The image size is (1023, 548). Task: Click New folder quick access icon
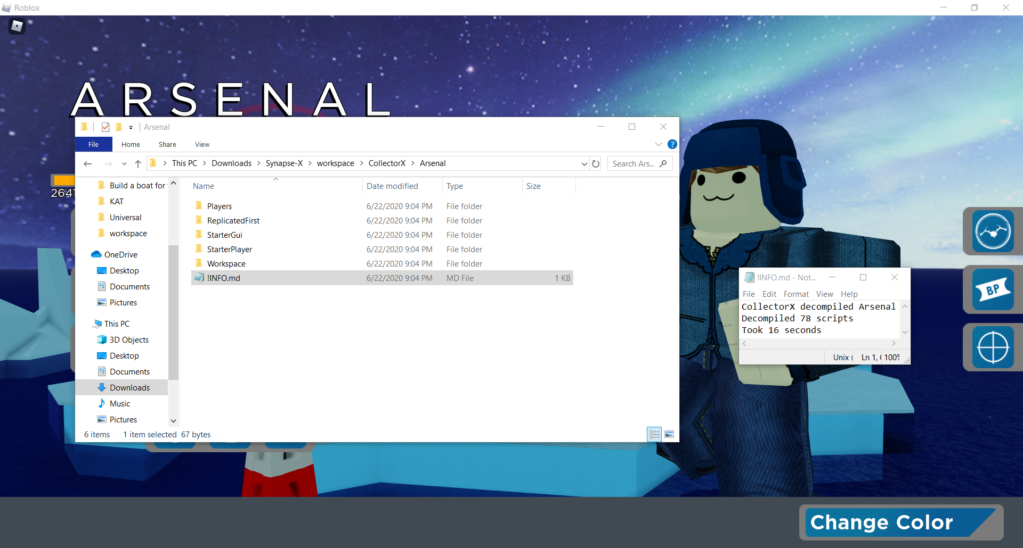119,127
